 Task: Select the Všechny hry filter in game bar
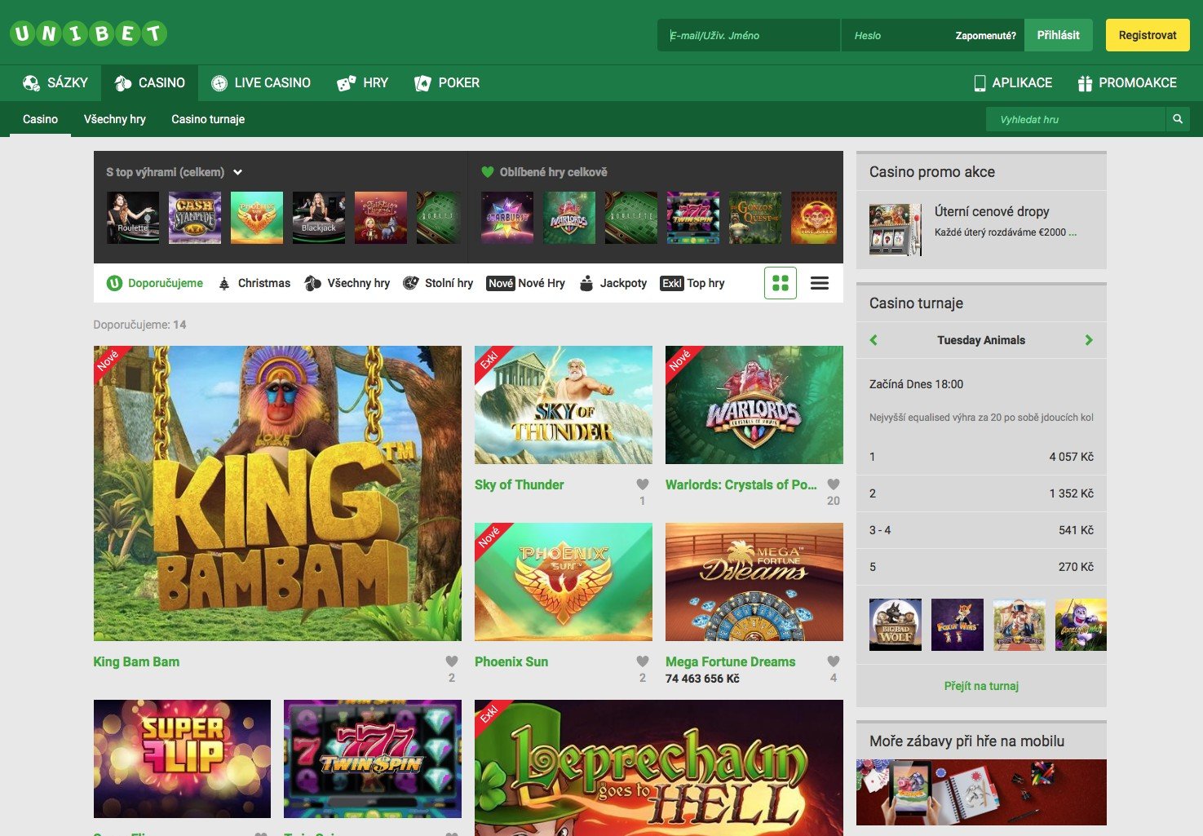tap(347, 283)
